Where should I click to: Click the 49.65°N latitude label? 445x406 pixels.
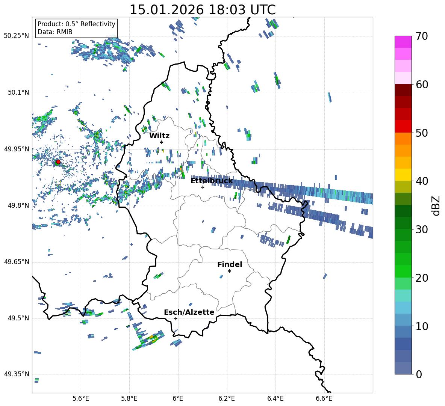click(17, 262)
